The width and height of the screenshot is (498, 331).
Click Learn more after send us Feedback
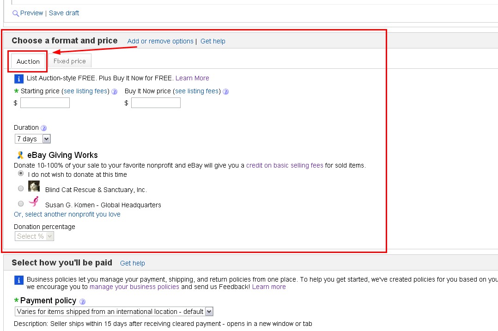[x=269, y=287]
